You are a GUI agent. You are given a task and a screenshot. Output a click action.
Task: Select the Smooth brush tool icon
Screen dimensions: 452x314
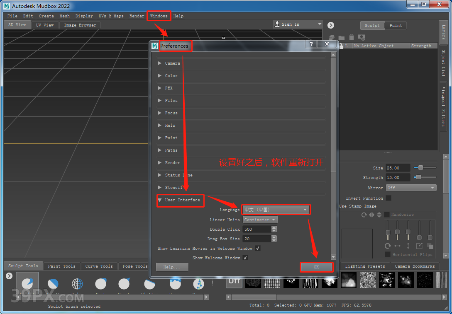tap(53, 284)
